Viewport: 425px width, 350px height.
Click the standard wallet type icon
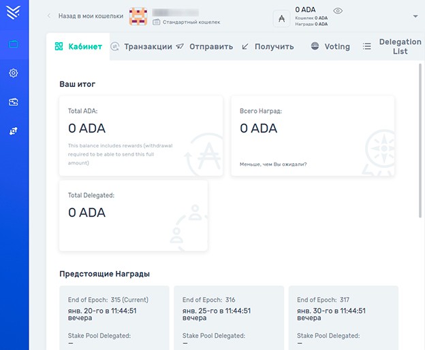(x=157, y=22)
